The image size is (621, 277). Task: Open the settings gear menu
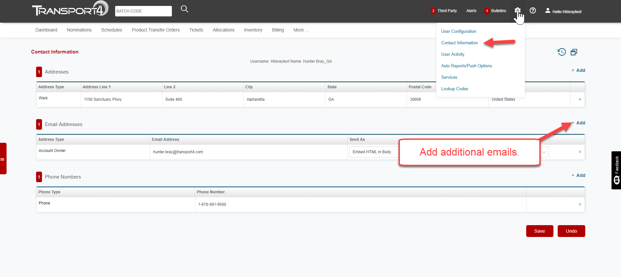point(517,11)
